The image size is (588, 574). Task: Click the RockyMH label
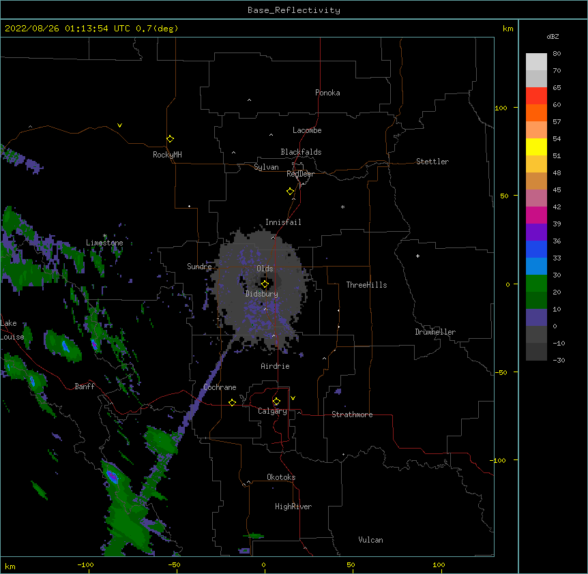click(167, 155)
